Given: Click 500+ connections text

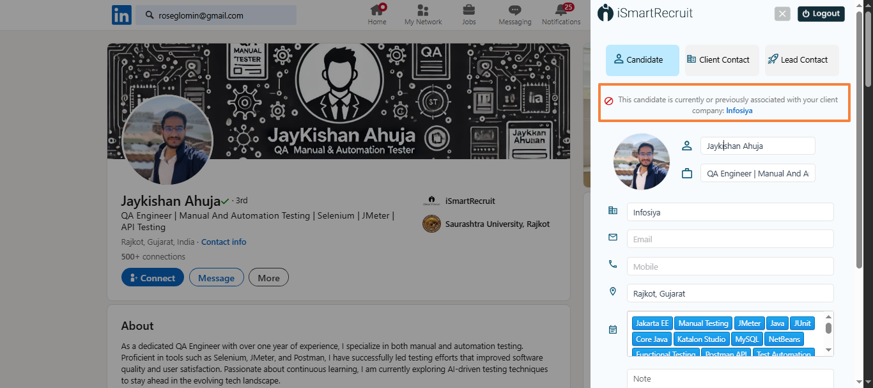Looking at the screenshot, I should 153,257.
